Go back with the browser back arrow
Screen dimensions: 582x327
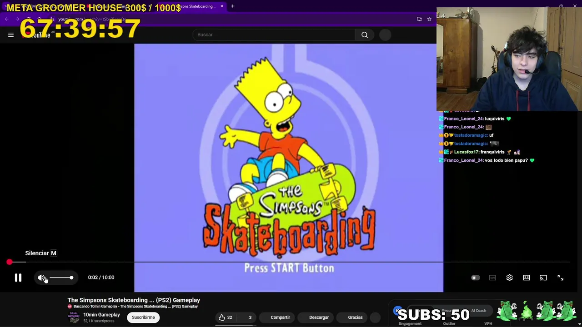click(x=6, y=19)
